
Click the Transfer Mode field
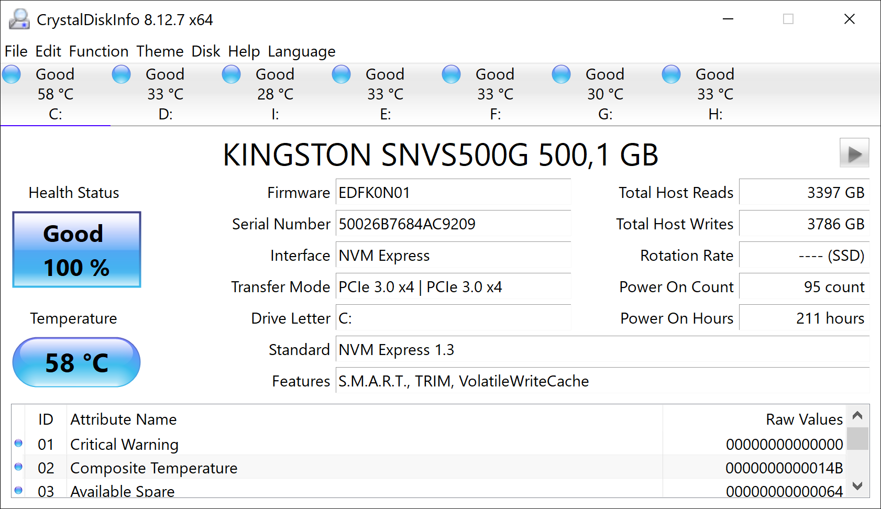(453, 286)
